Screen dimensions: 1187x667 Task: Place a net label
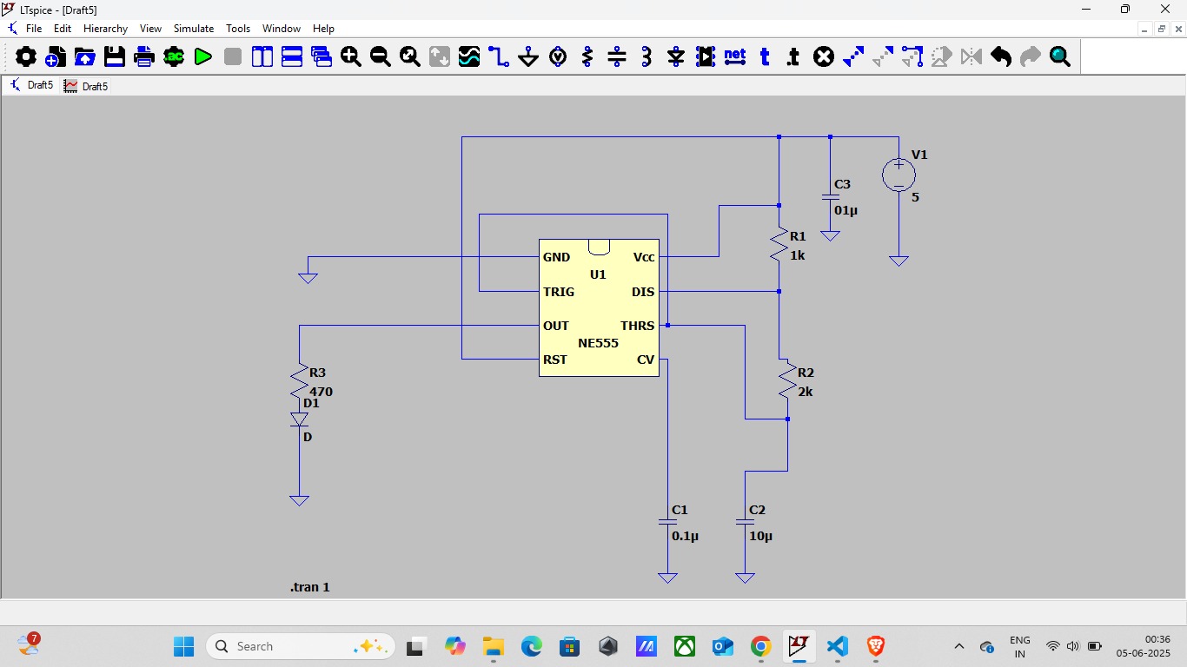pos(735,57)
